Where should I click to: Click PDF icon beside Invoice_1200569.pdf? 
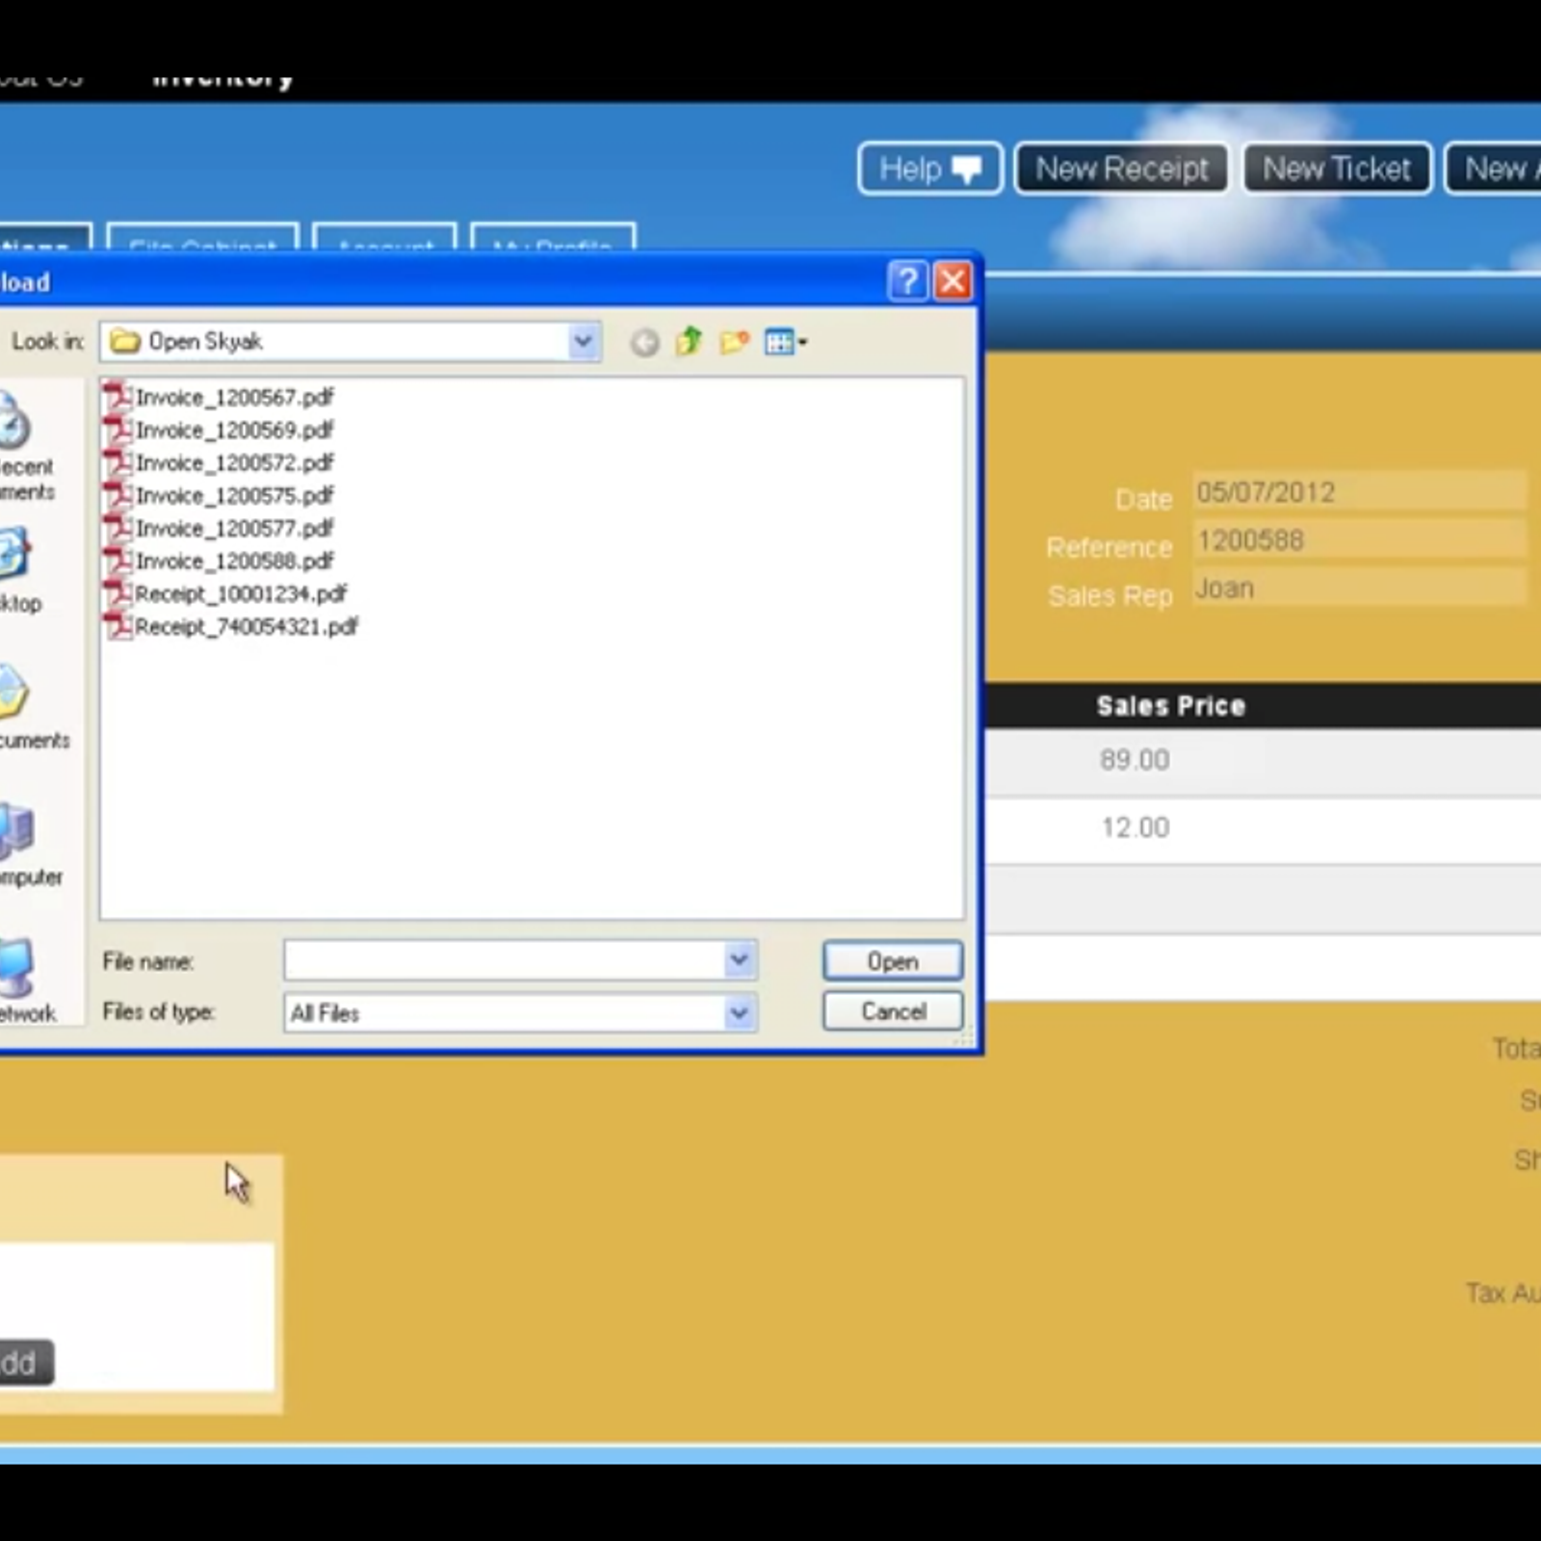[118, 430]
